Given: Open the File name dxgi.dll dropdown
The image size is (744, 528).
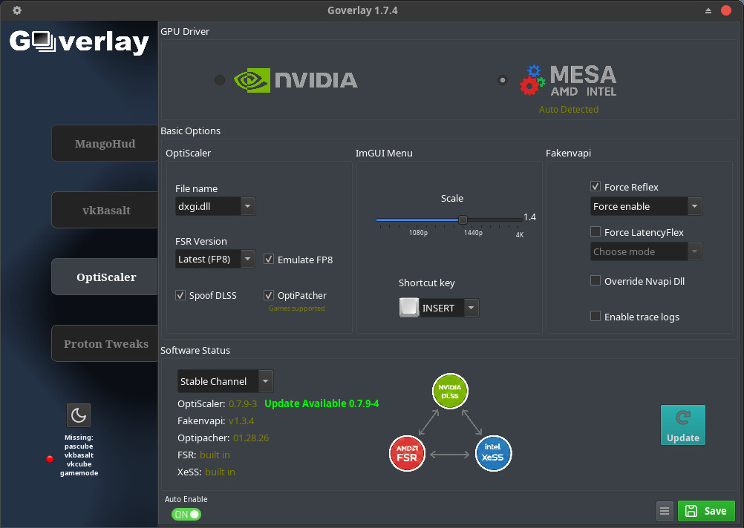Looking at the screenshot, I should tap(215, 206).
